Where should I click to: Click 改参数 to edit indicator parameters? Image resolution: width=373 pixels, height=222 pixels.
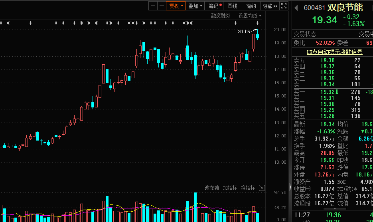point(212,188)
